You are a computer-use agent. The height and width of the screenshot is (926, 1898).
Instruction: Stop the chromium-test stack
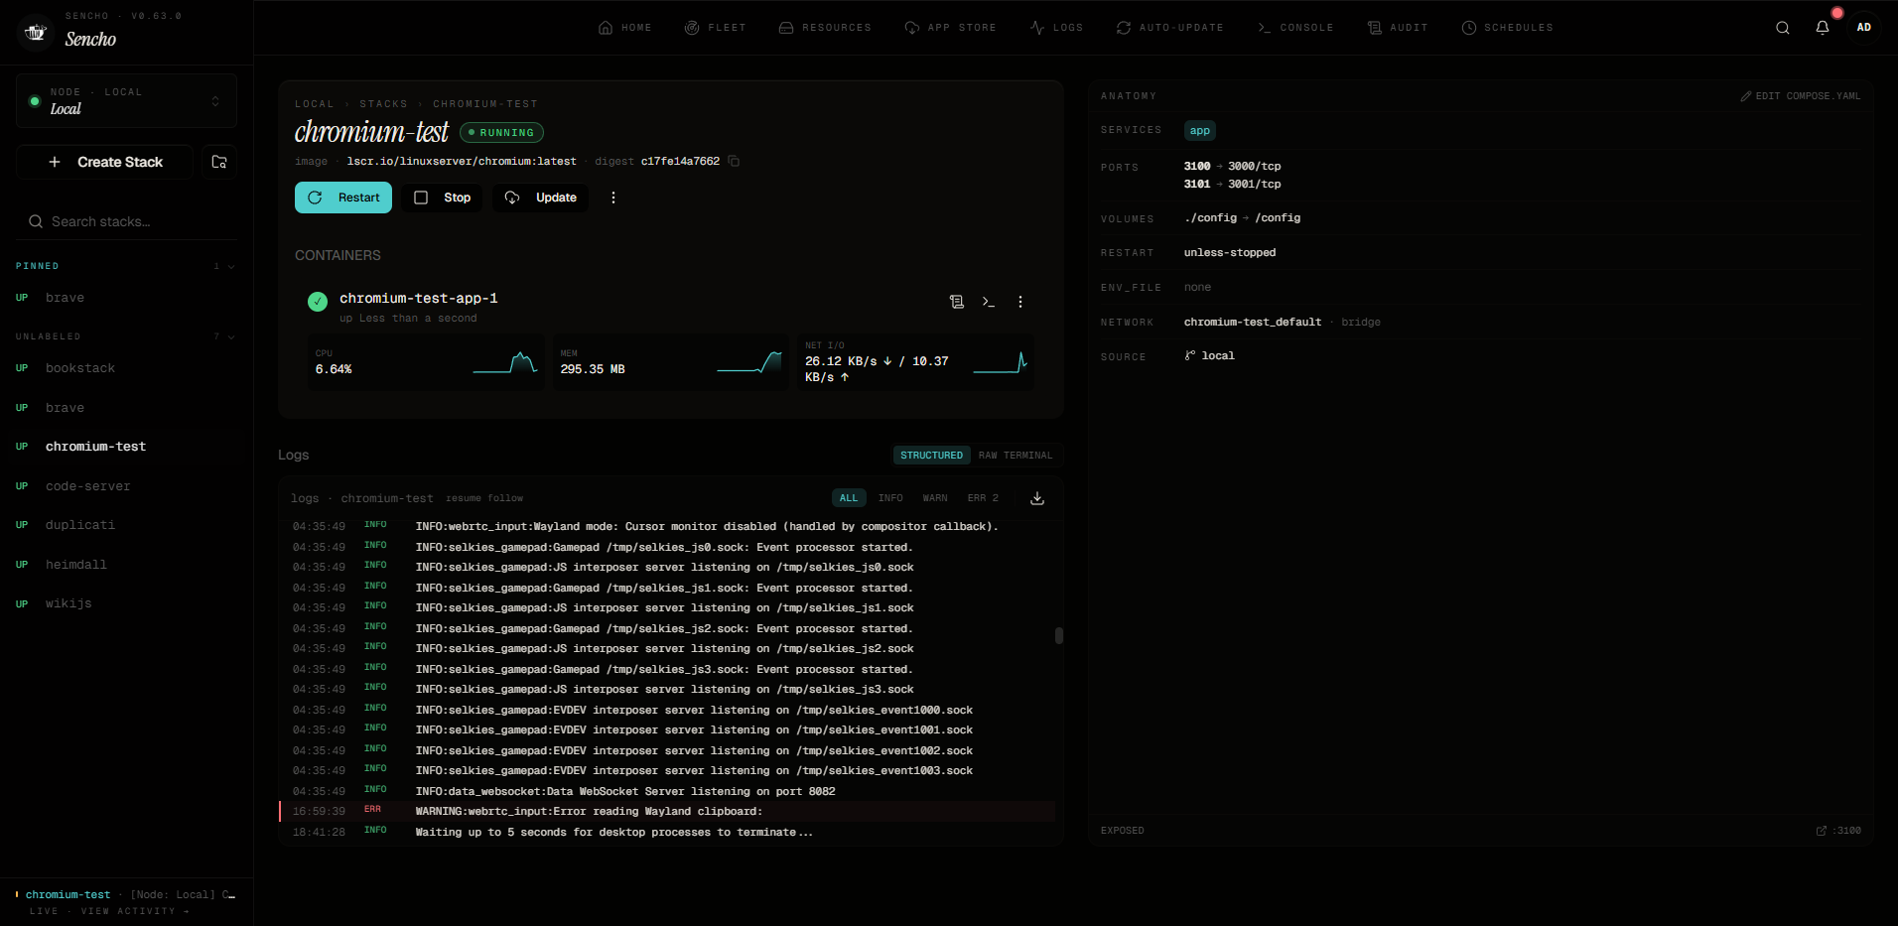pyautogui.click(x=442, y=198)
